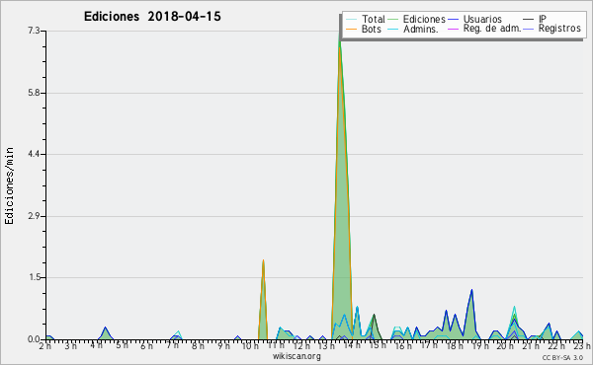This screenshot has height=365, width=593.
Task: Click the 'CC BY-SA 3.0' license text
Action: coord(562,357)
